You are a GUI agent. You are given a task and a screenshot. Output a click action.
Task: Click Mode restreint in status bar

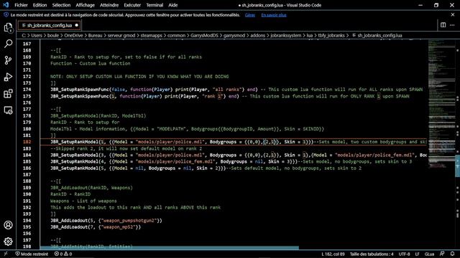coord(32,254)
